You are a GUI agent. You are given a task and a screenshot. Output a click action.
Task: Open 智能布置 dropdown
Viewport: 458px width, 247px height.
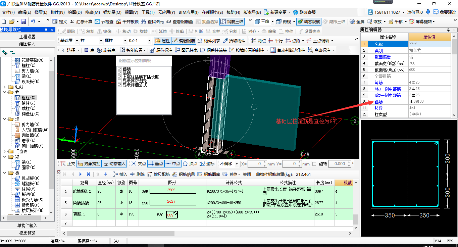pyautogui.click(x=133, y=50)
